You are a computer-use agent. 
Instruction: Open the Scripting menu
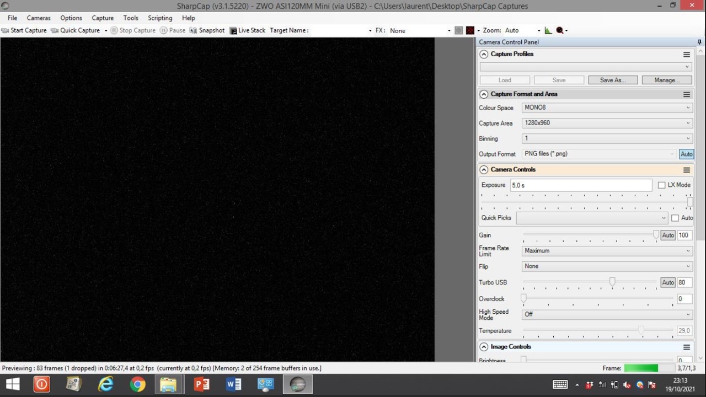tap(160, 18)
